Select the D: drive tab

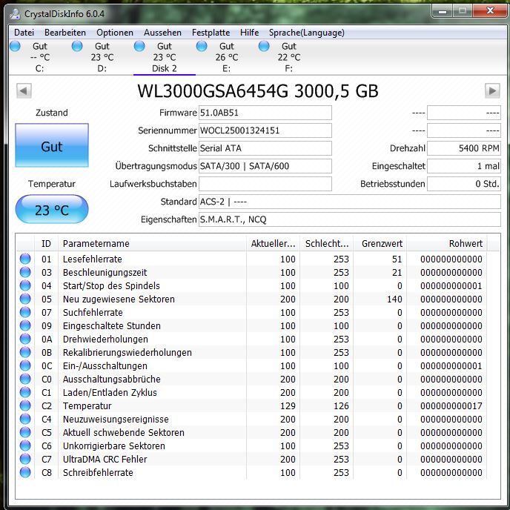102,57
